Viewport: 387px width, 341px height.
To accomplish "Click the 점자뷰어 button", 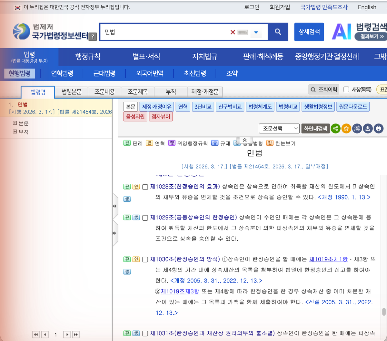I will (x=161, y=116).
